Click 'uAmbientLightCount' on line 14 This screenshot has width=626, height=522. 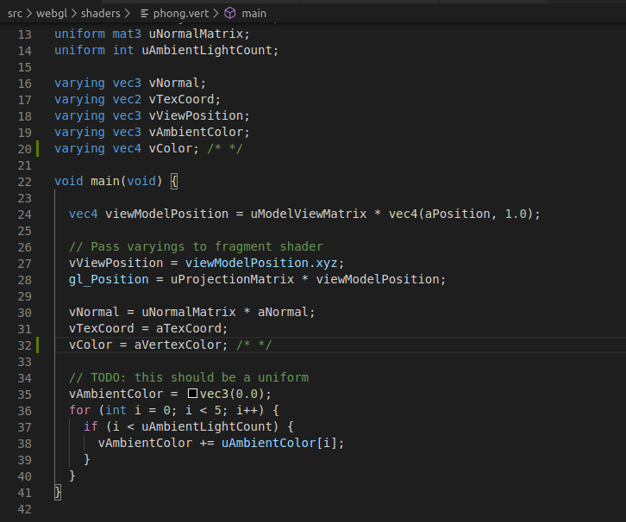click(207, 50)
